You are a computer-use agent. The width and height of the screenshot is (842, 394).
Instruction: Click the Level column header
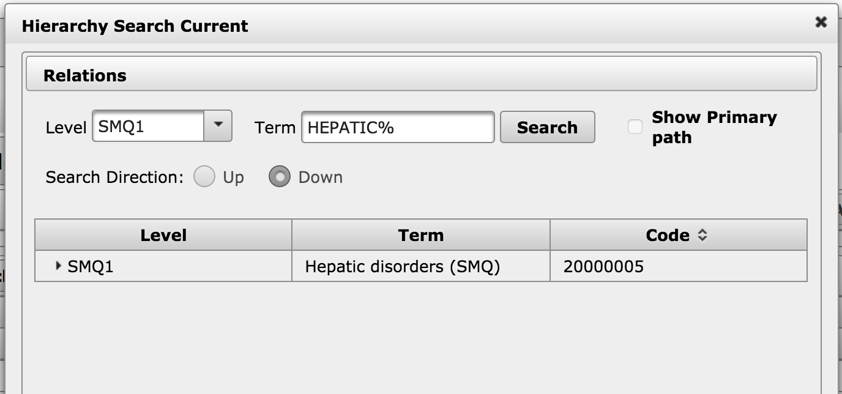coord(163,235)
